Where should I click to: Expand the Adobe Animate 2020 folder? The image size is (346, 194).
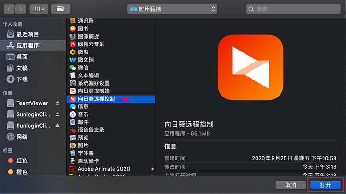[x=153, y=169]
